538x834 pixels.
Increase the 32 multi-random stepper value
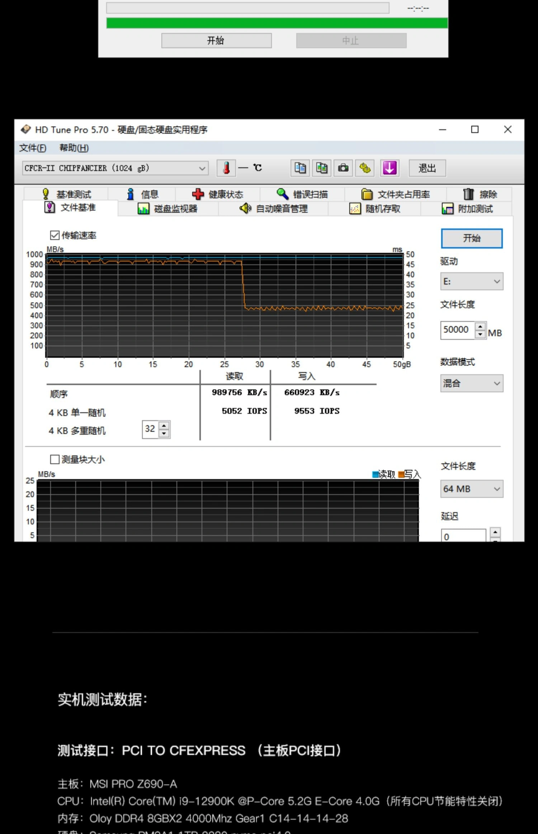164,425
